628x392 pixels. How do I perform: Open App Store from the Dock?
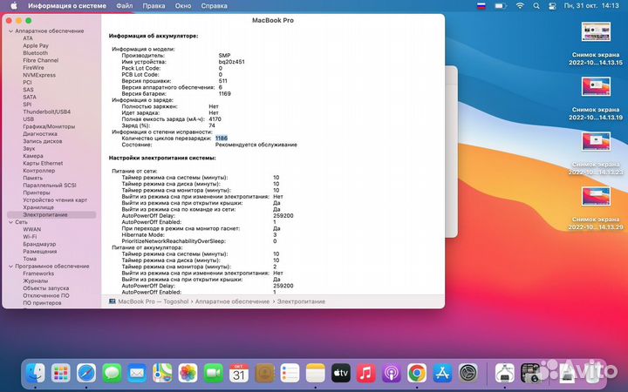(442, 373)
